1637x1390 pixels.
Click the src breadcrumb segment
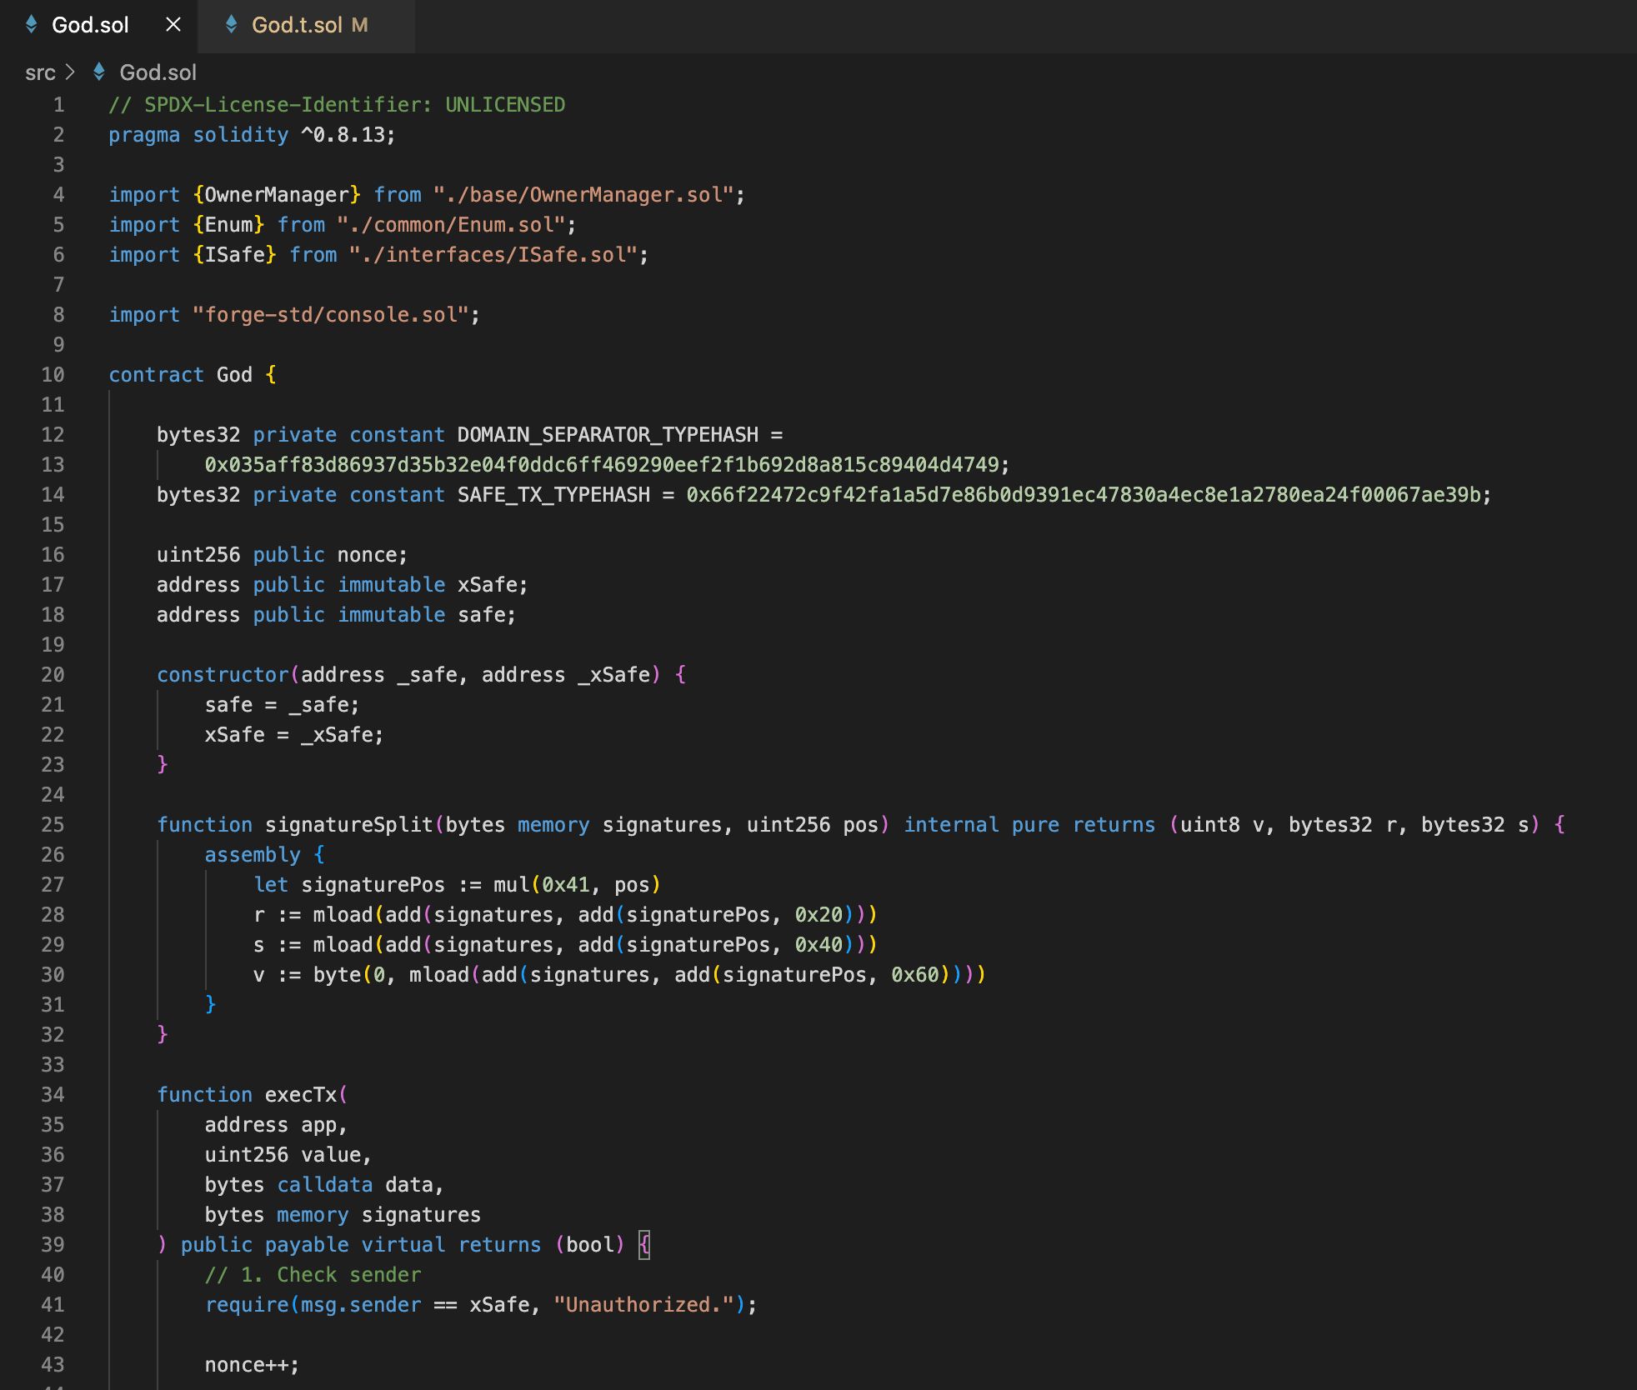(40, 72)
